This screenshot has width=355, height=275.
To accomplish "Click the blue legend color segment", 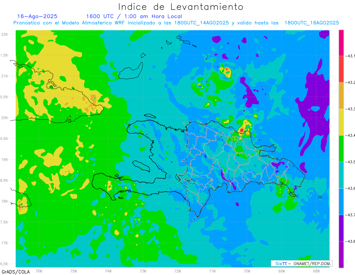I will 341,201.
